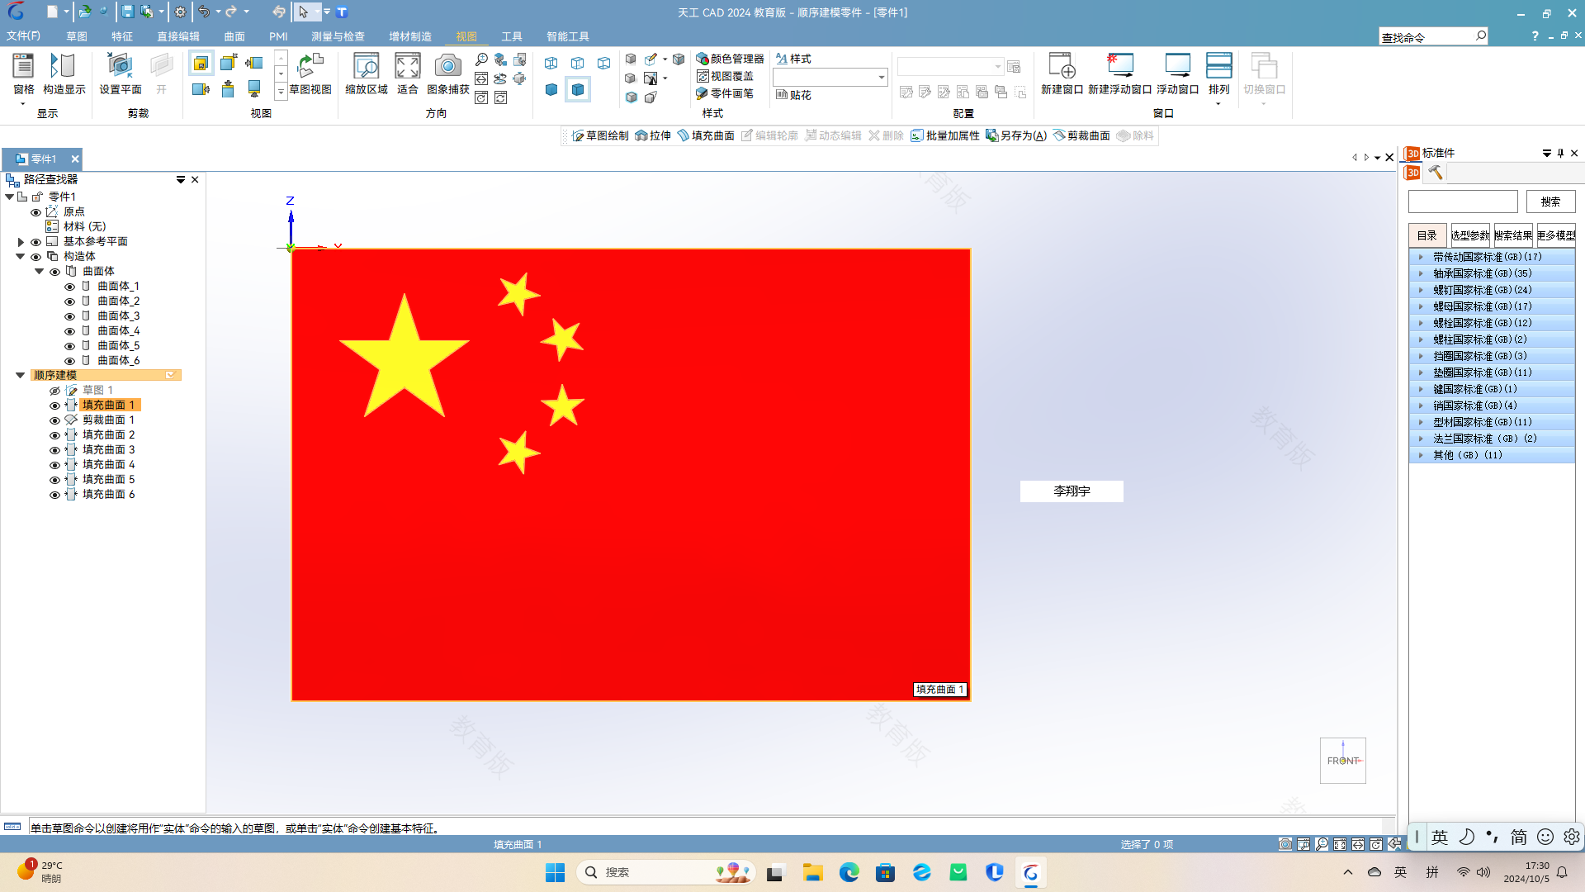
Task: Toggle visibility of 曲面体_1
Action: [x=69, y=287]
